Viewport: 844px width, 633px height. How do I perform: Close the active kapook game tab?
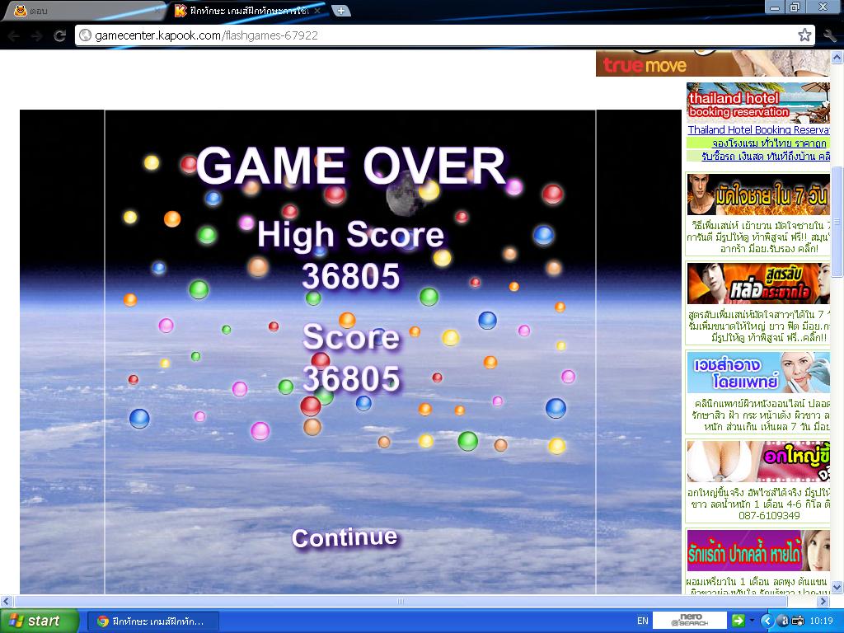(x=317, y=10)
